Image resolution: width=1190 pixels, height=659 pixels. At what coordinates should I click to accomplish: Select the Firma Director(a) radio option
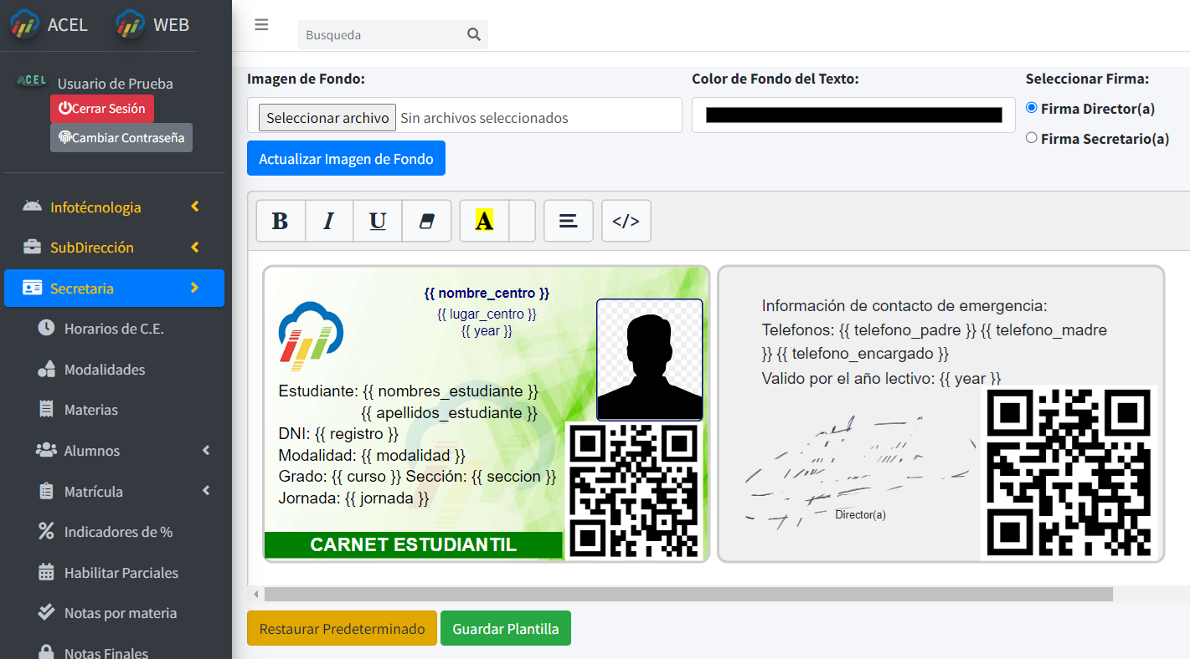(x=1032, y=108)
